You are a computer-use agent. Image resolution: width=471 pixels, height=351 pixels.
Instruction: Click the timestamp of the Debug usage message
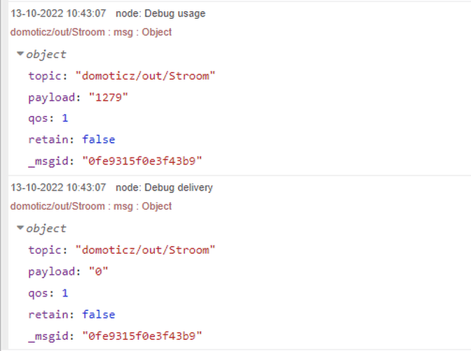(58, 13)
